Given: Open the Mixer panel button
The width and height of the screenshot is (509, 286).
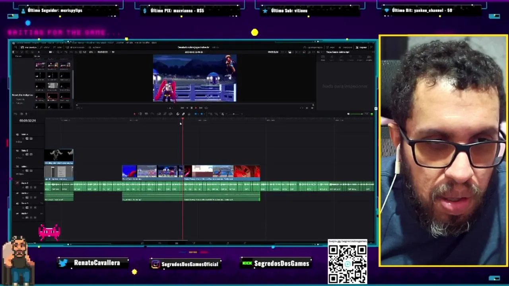Looking at the screenshot, I should [x=330, y=47].
